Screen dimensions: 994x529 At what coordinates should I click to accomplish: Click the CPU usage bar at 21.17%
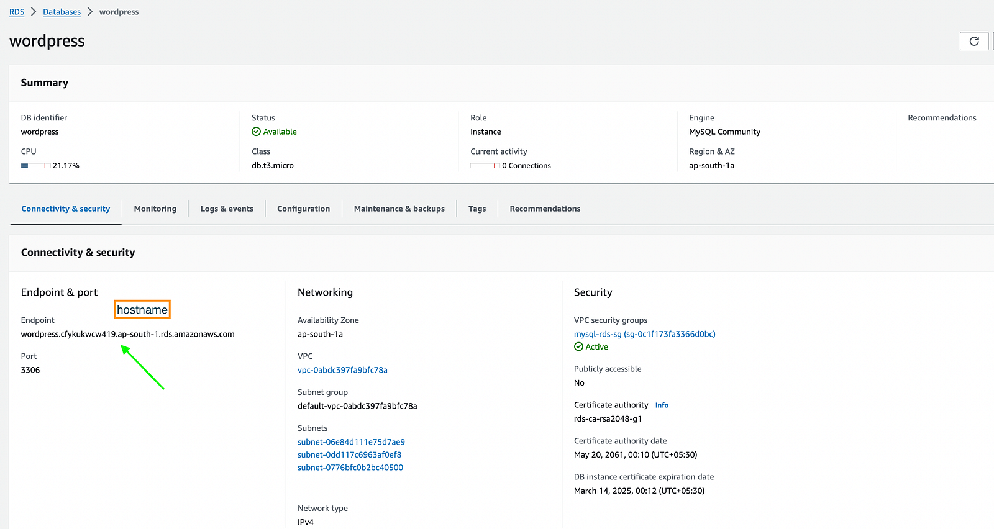[36, 166]
